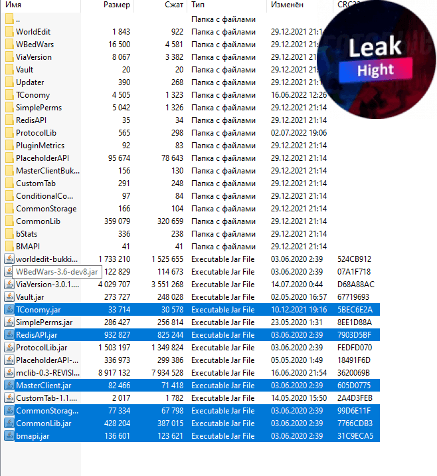Screen dimensions: 437x476
Task: Select the CommonLib.jar file name
Action: 44,423
